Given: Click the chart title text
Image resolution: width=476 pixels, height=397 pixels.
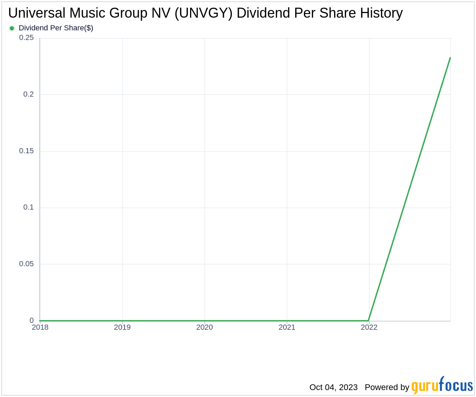Looking at the screenshot, I should click(205, 13).
